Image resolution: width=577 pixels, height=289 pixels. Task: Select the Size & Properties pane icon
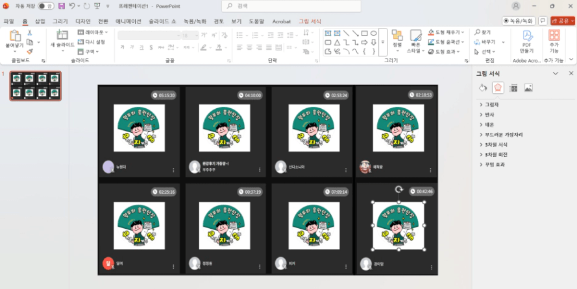tap(513, 88)
